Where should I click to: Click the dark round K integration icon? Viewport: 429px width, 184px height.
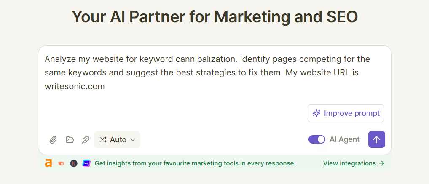(74, 163)
